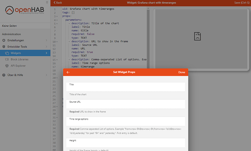Click the broken page icon in preview
Screen dimensions: 251x151
coord(198,36)
